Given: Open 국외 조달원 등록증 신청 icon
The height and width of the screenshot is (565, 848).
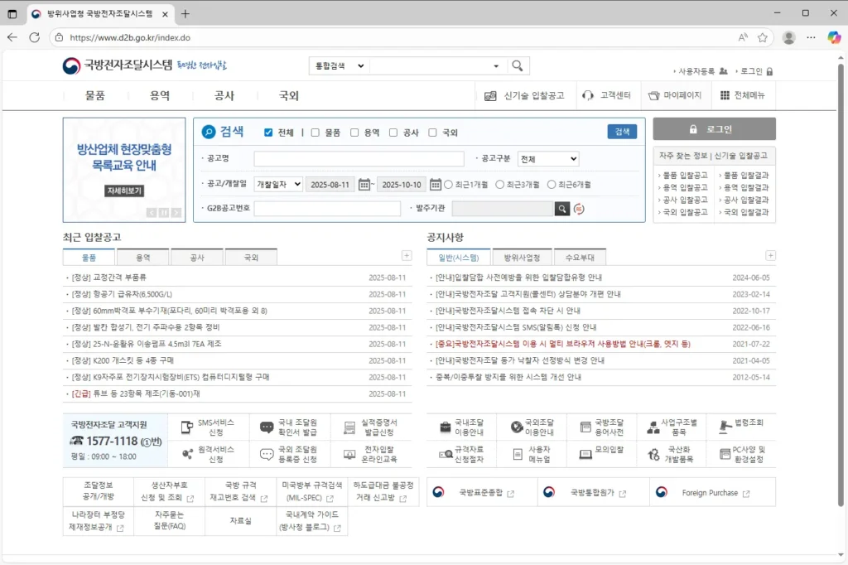Looking at the screenshot, I should 267,454.
